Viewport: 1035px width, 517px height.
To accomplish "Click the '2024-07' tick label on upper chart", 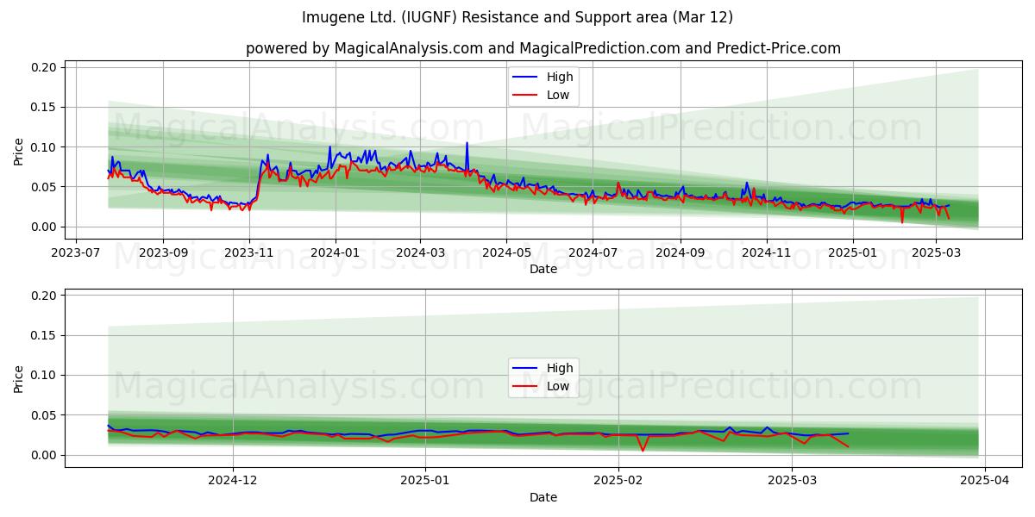I will [593, 252].
